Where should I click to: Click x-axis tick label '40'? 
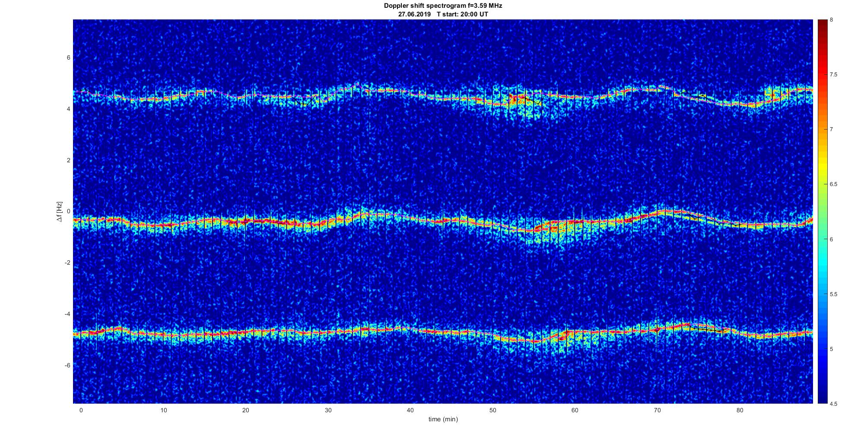[x=410, y=411]
